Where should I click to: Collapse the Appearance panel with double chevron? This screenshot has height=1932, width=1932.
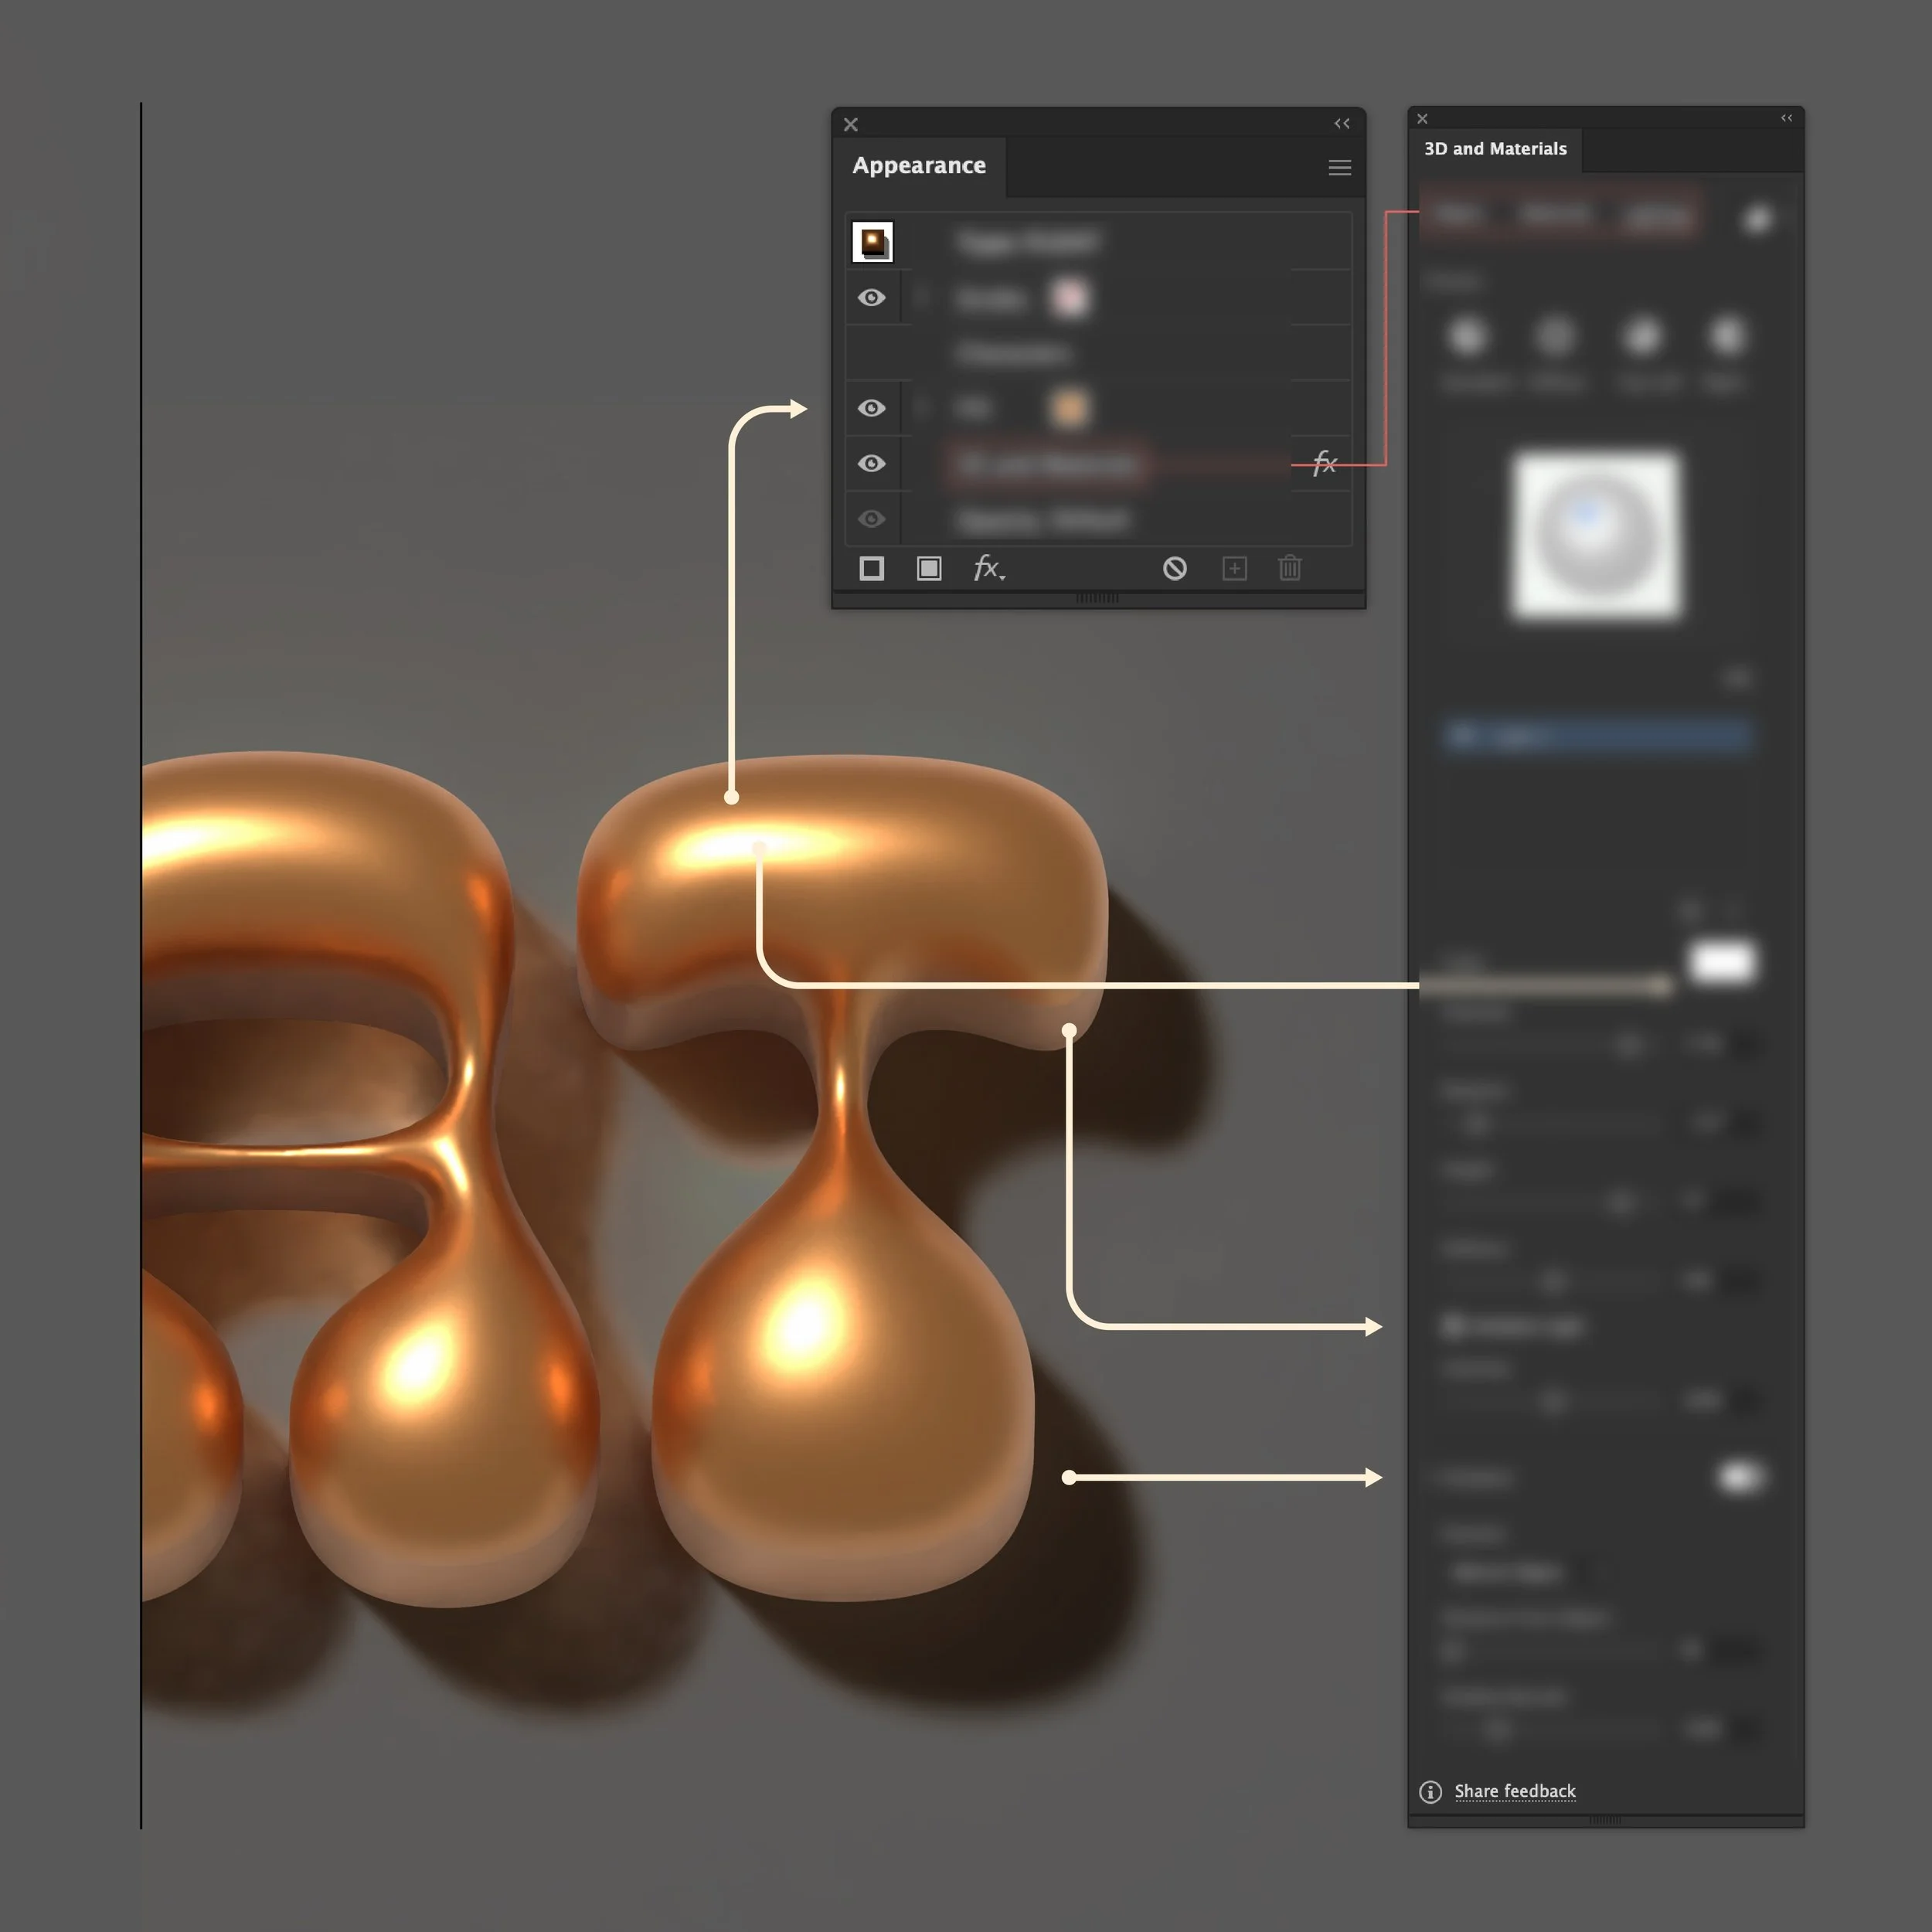1342,123
